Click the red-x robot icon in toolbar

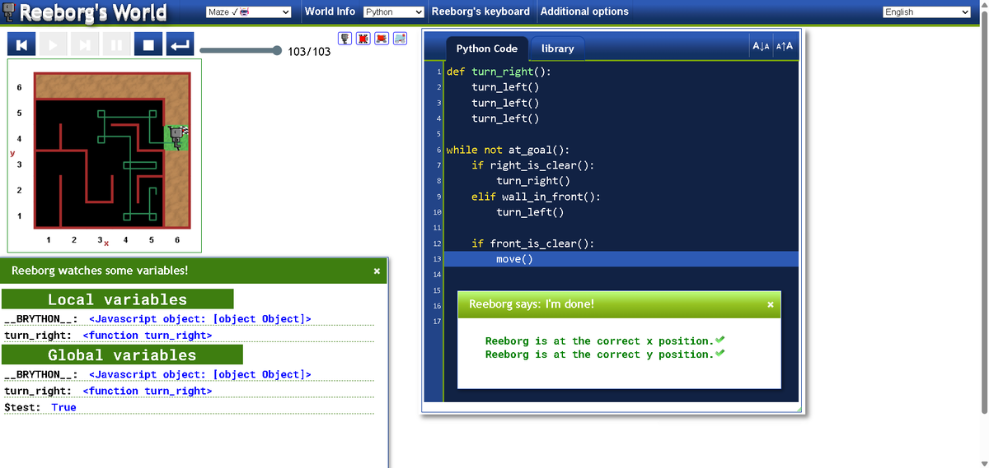click(x=364, y=39)
